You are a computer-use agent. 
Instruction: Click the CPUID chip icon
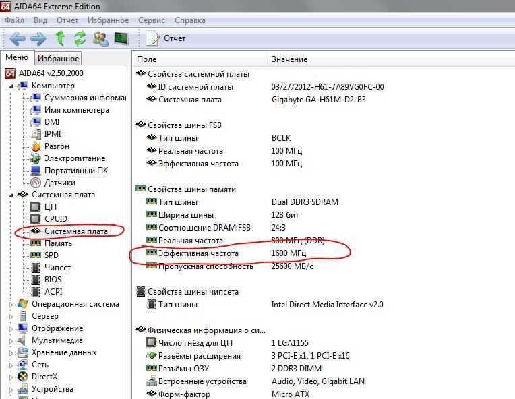36,219
